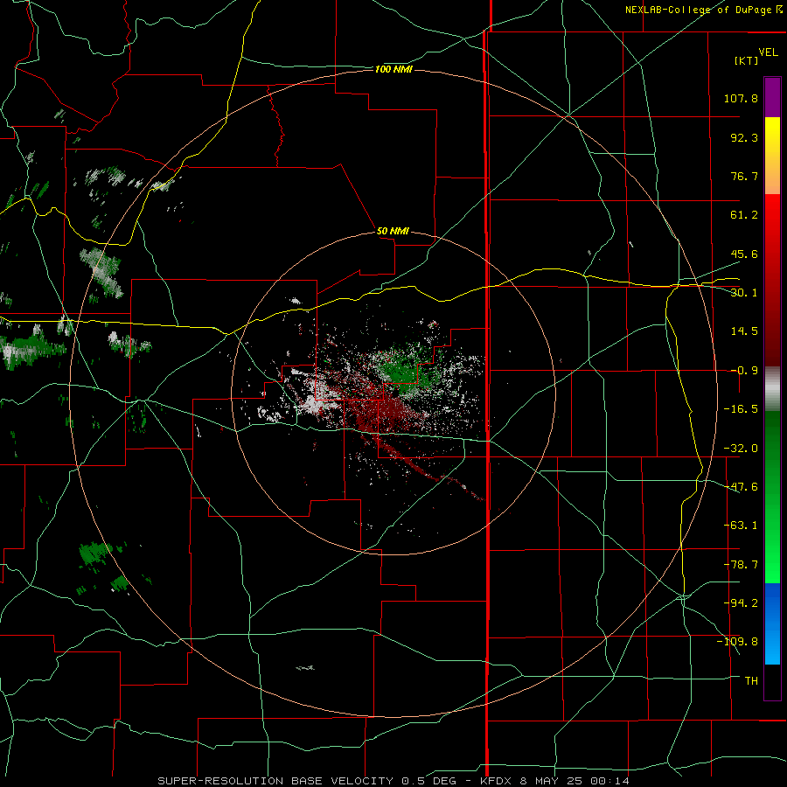Click the 45.6 legend value
787x787 pixels.
[744, 254]
